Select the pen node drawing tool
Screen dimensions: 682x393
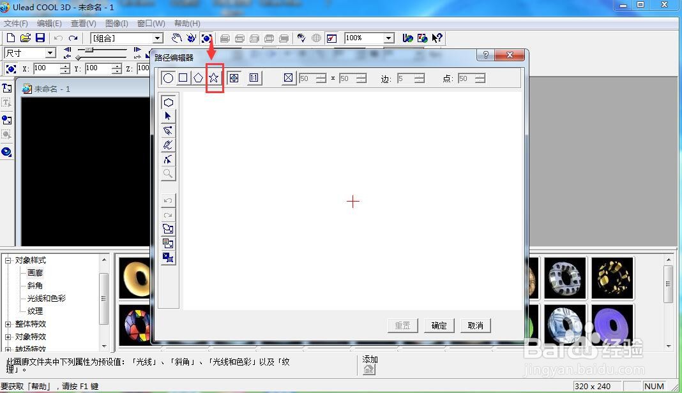[169, 131]
